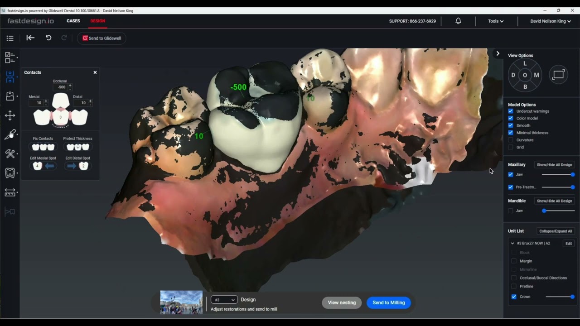Click Protect Thickness teeth icon
580x326 pixels.
[x=77, y=147]
